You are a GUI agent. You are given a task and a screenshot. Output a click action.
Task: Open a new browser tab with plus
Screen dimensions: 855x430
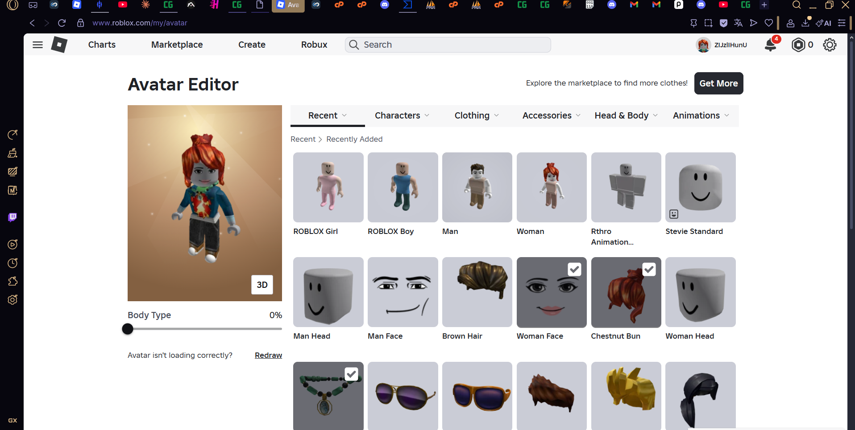(764, 5)
